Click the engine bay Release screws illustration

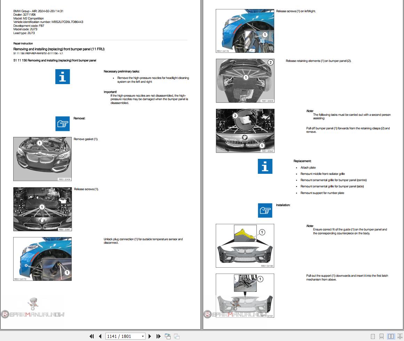pyautogui.click(x=42, y=209)
